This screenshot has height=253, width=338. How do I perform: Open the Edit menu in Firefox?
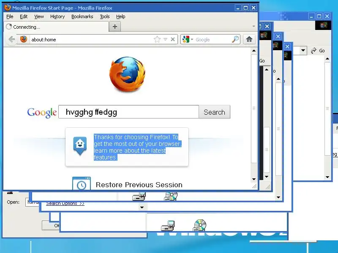coord(24,16)
